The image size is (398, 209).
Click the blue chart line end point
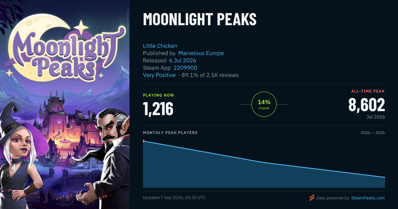pos(385,177)
